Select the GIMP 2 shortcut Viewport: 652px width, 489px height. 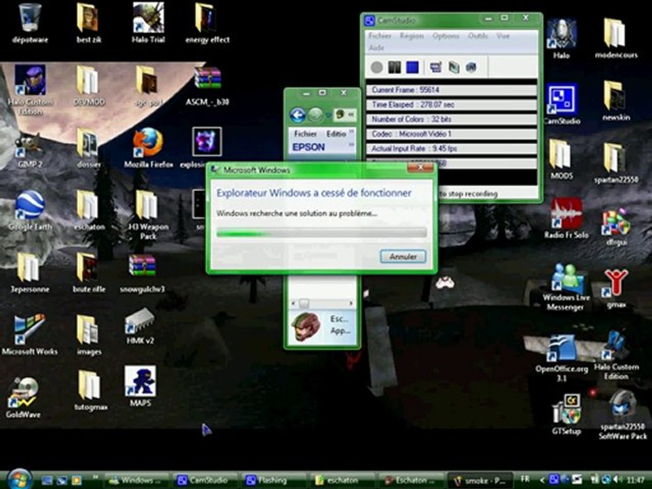30,149
